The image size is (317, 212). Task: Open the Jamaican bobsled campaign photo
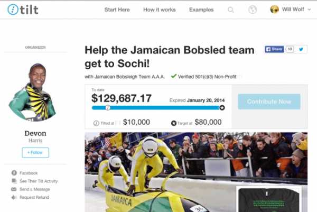tap(196, 172)
